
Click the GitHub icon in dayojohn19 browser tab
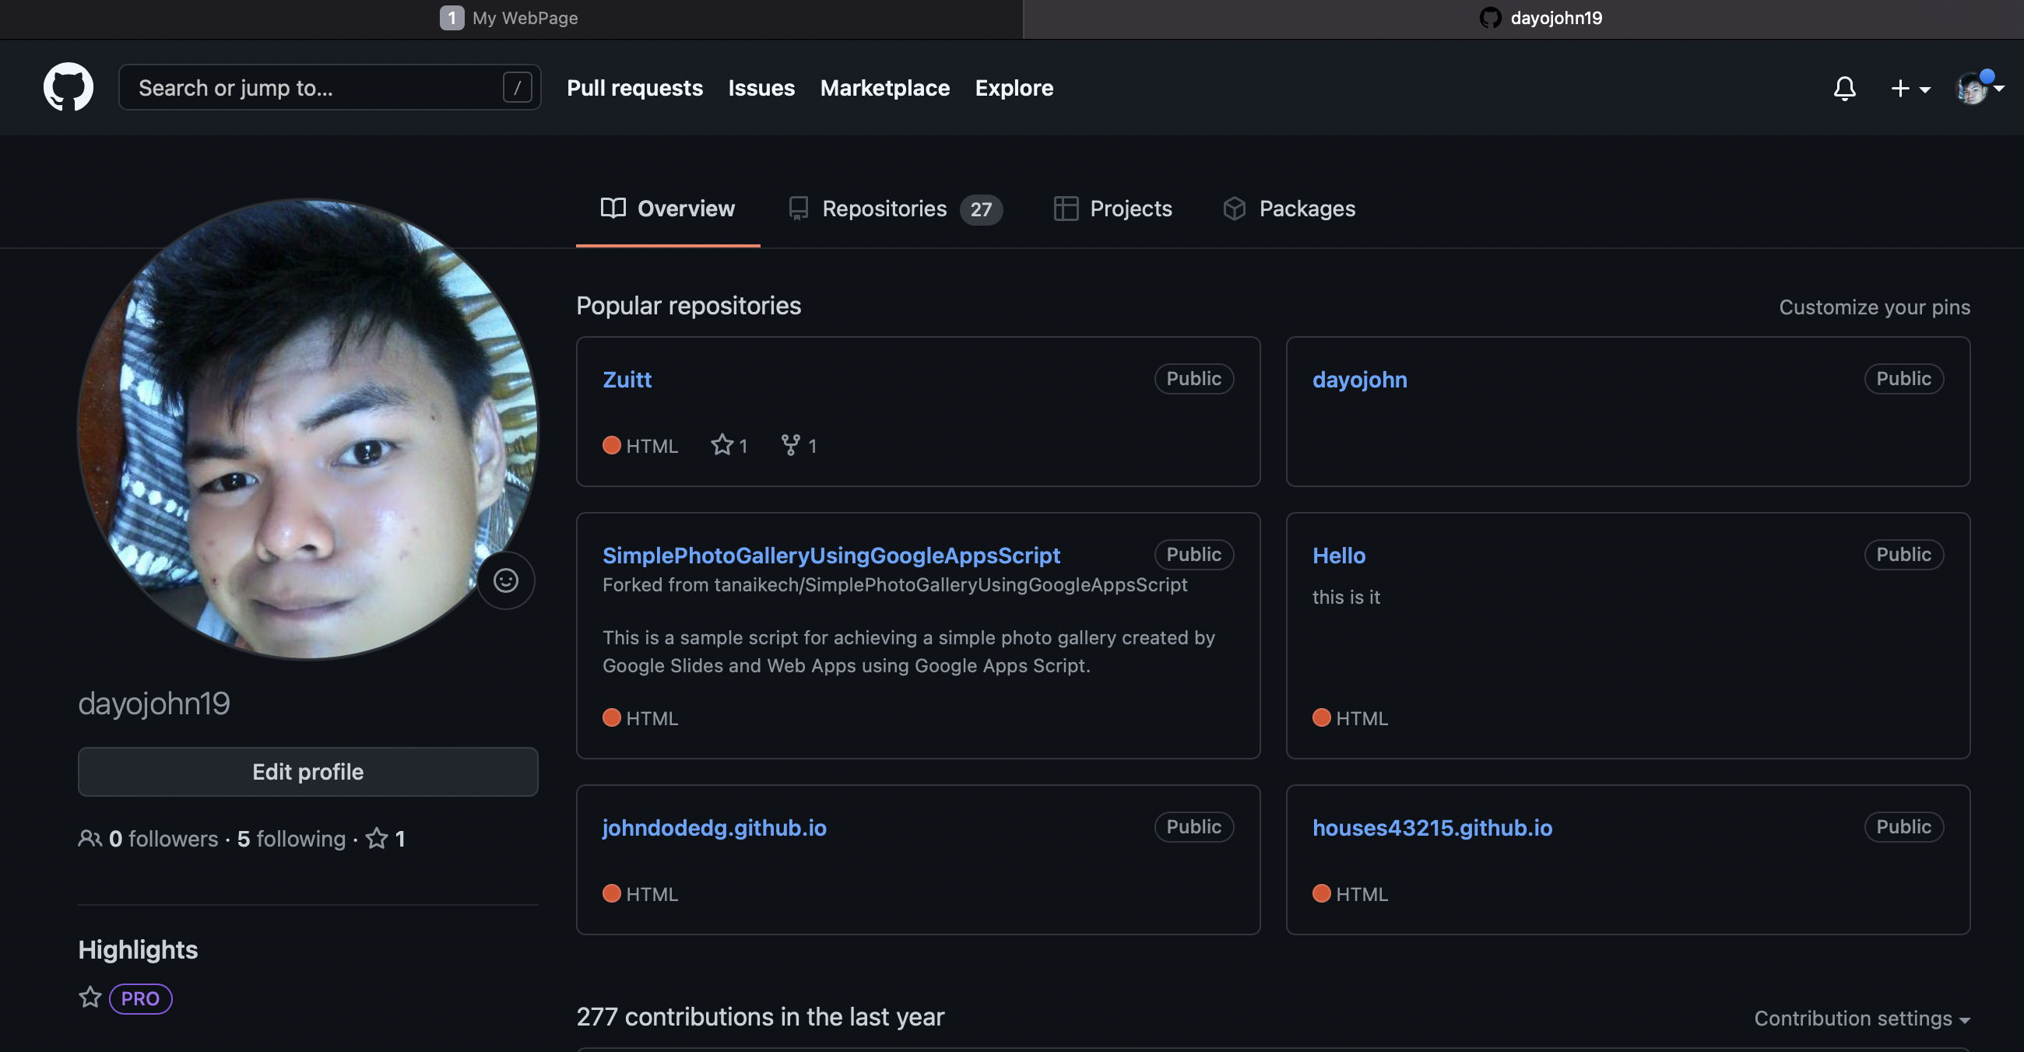point(1490,17)
